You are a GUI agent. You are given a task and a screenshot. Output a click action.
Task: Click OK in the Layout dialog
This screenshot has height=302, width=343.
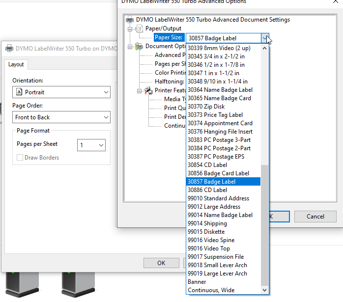click(x=161, y=263)
